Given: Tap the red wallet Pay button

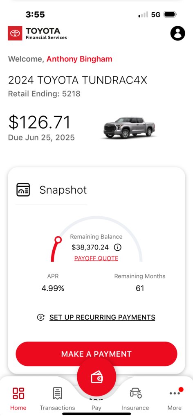Looking at the screenshot, I should point(96,377).
